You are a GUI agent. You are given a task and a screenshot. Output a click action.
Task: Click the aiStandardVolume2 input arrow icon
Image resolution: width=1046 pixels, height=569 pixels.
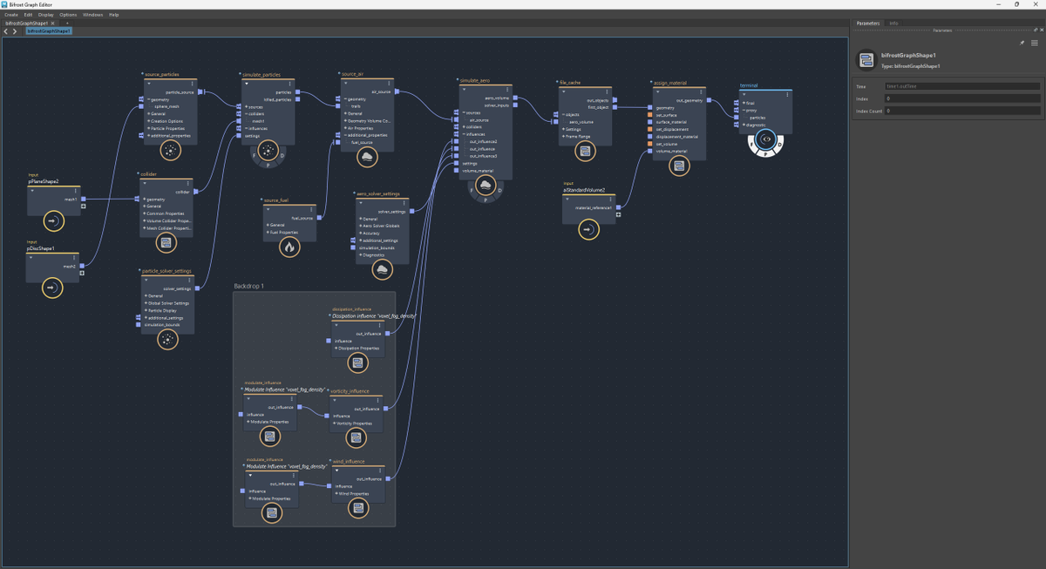click(588, 230)
